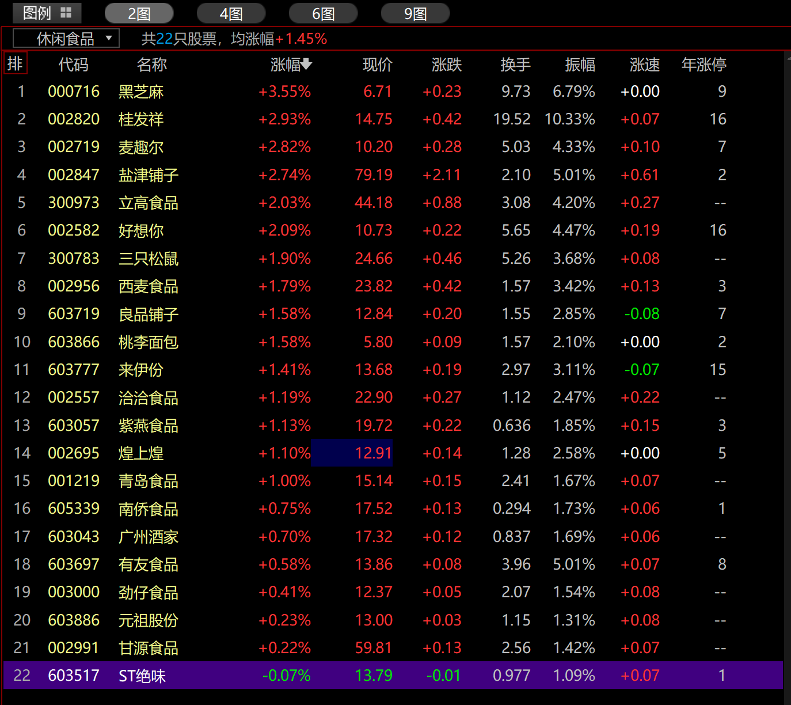
Task: Sort by 现价 column header
Action: pos(377,65)
